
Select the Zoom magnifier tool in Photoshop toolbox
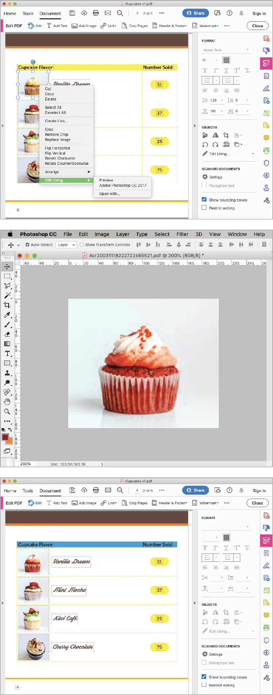(x=7, y=411)
